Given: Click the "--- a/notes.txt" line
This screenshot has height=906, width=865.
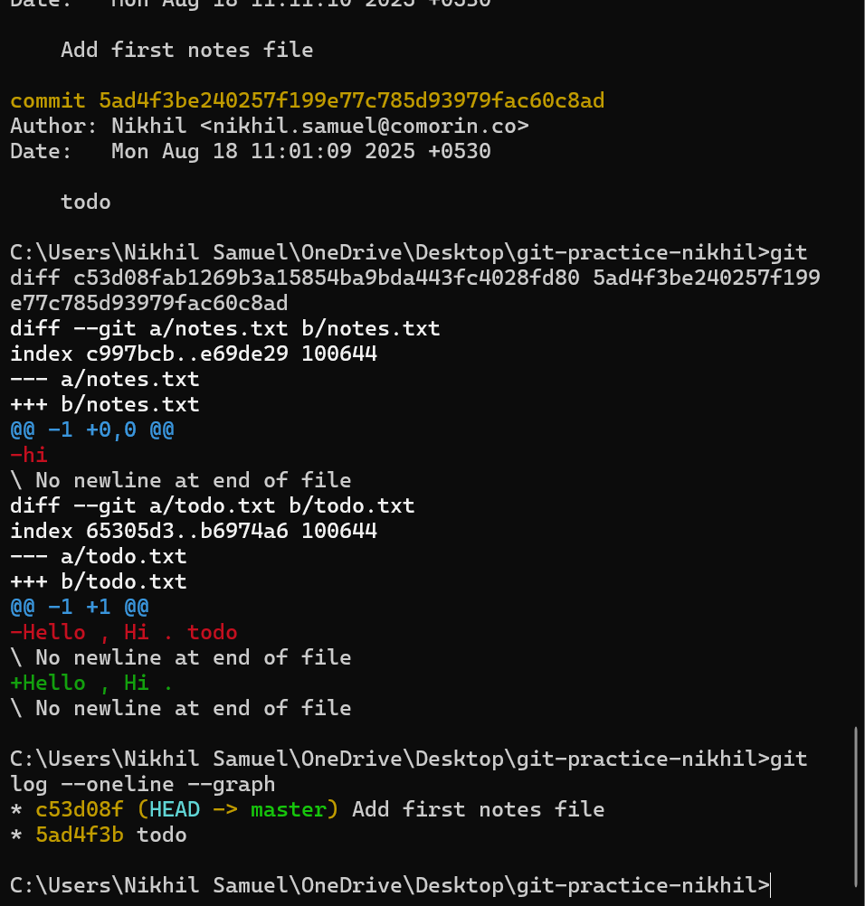Looking at the screenshot, I should 105,379.
